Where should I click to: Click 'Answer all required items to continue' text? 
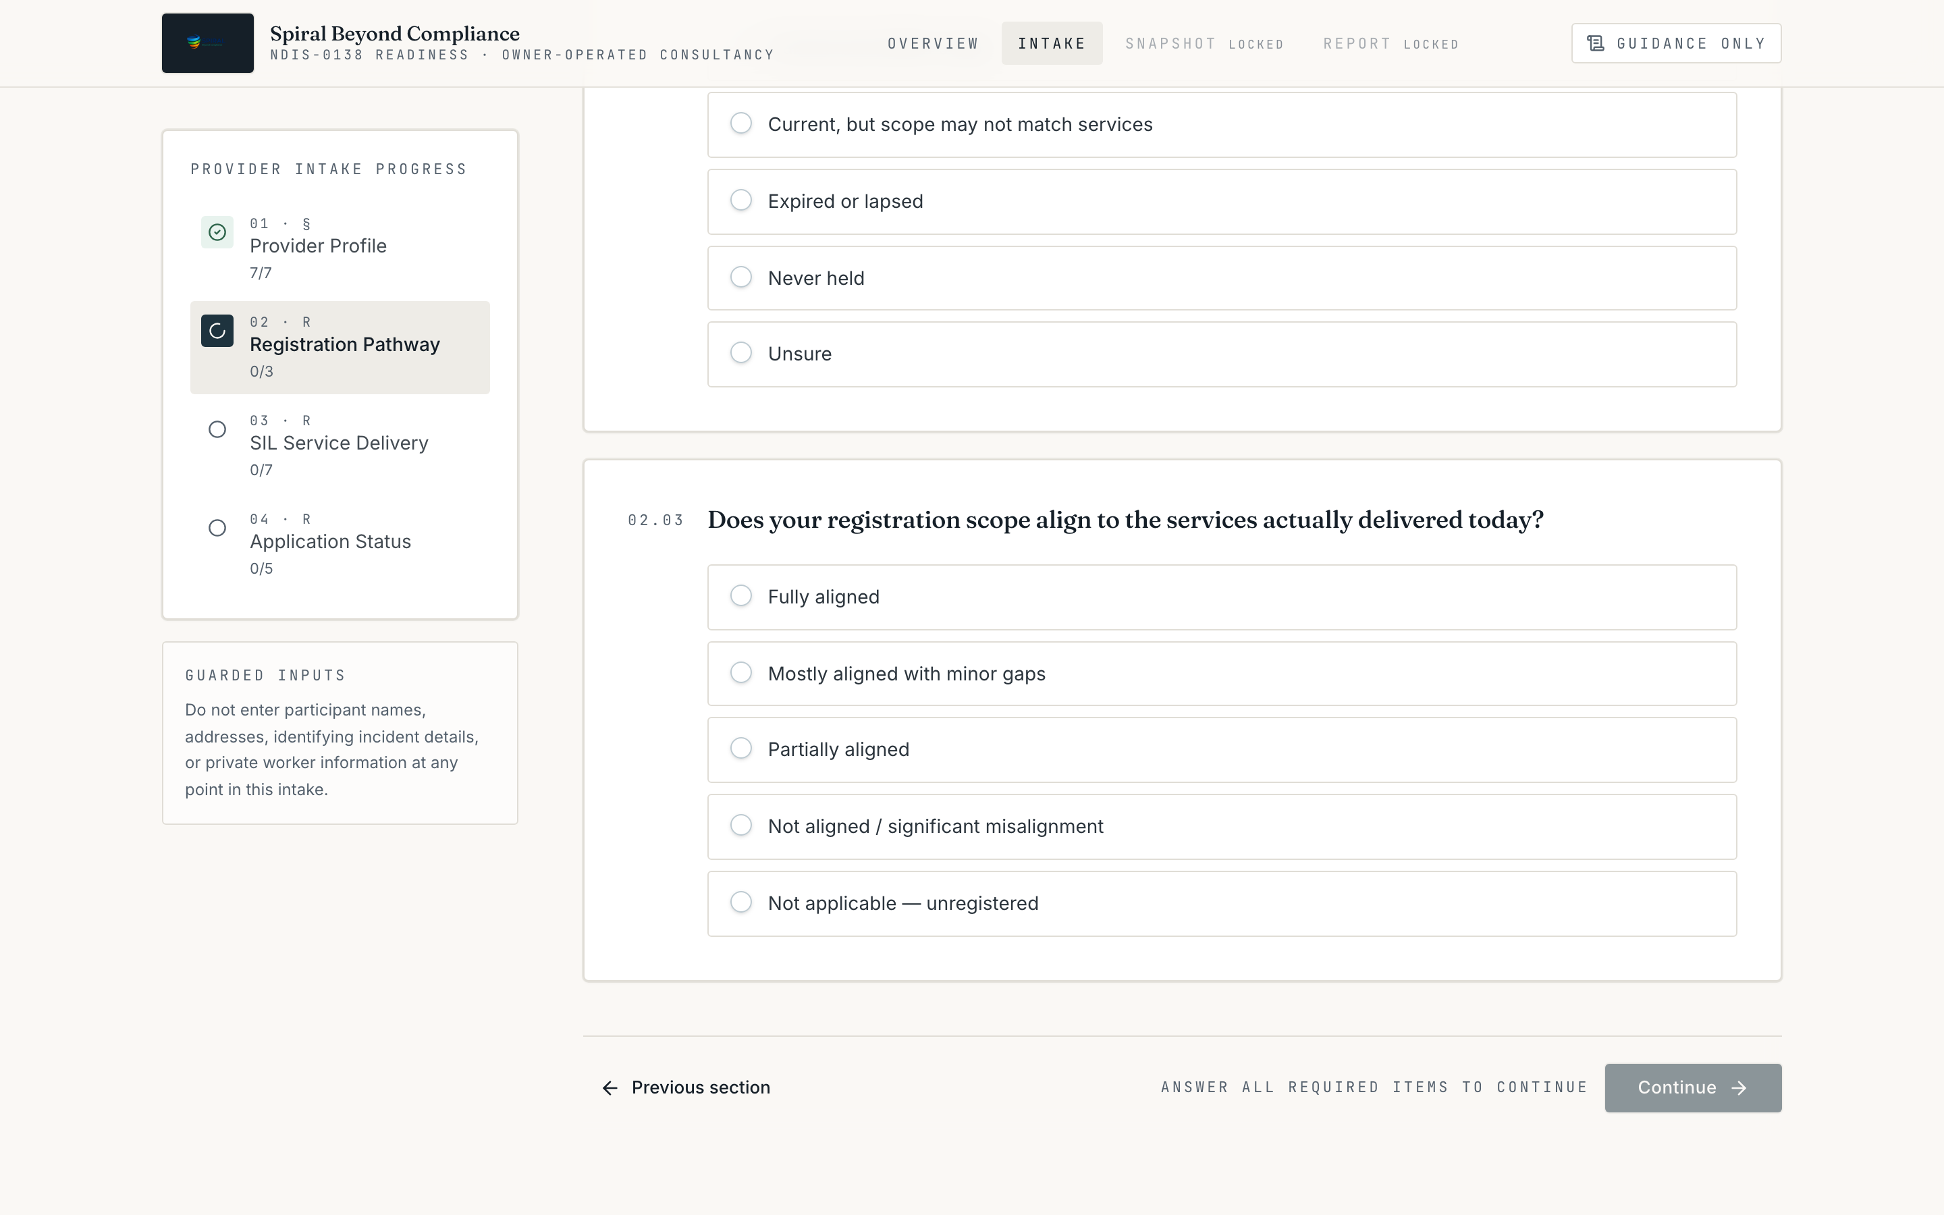click(x=1374, y=1087)
